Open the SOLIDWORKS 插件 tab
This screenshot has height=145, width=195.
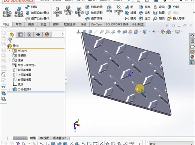tap(117, 24)
